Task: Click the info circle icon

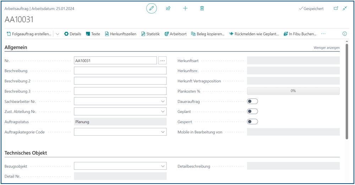Action: coord(345,34)
